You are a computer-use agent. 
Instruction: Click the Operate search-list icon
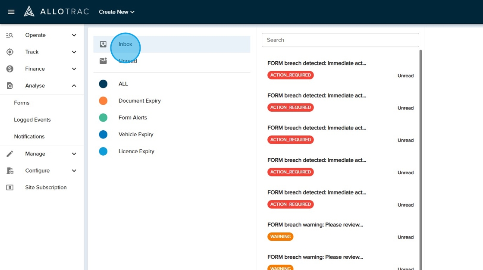coord(10,35)
